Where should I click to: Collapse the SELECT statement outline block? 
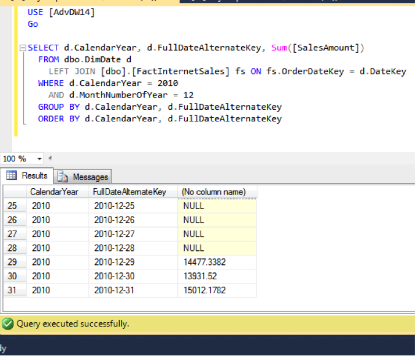tap(23, 48)
